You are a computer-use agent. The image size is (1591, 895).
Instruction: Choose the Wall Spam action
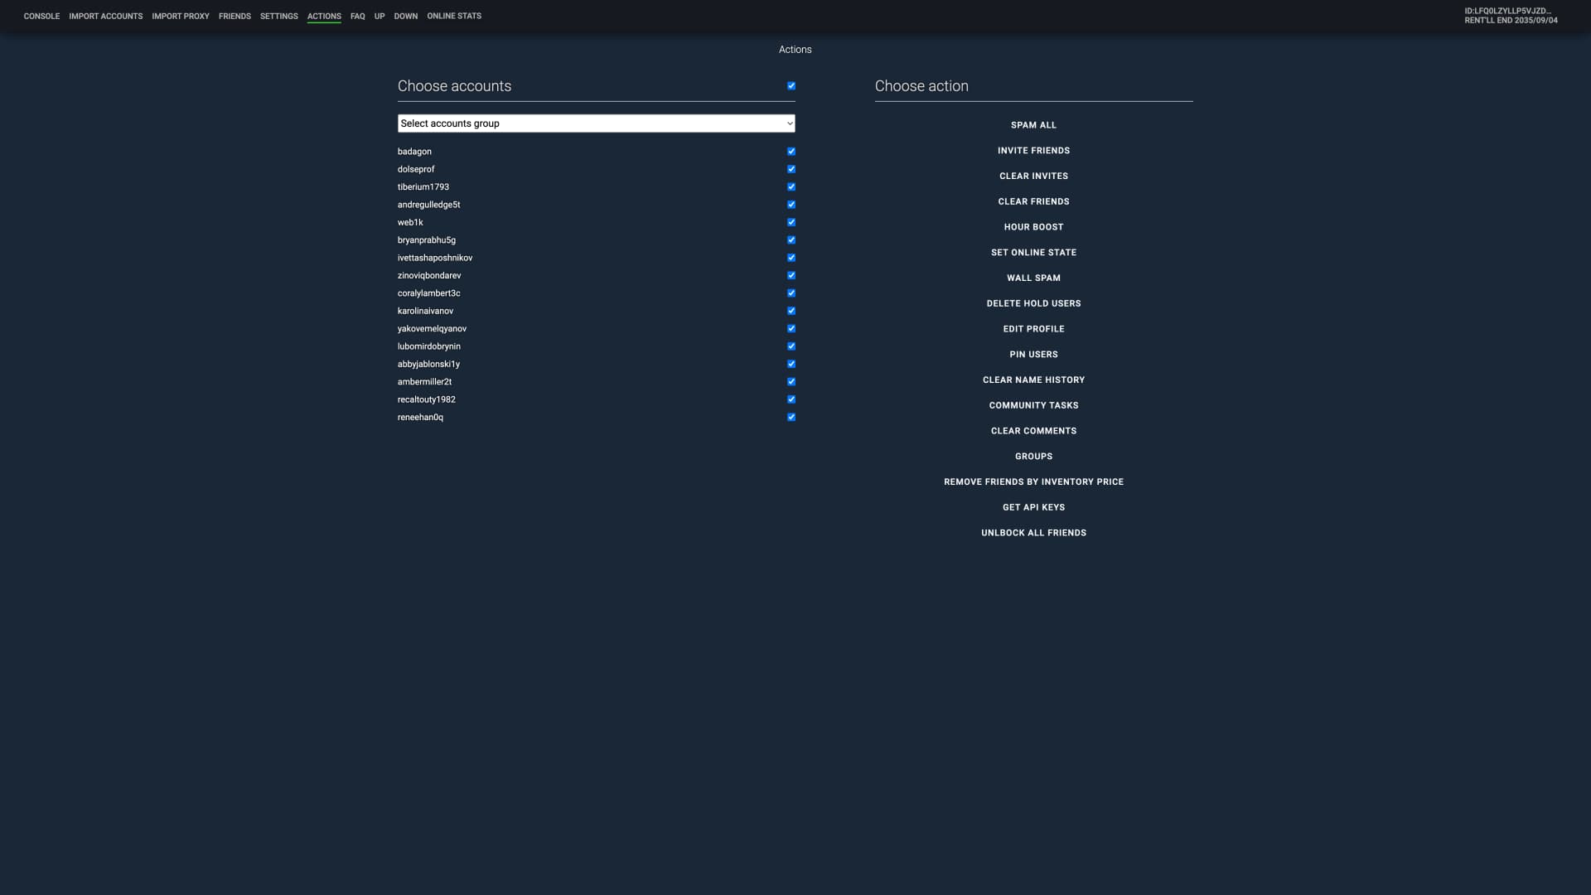1033,278
